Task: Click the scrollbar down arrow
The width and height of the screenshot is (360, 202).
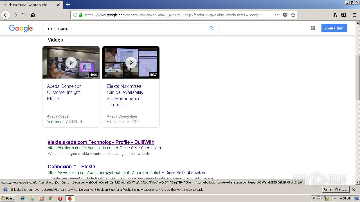Action: pos(358,183)
